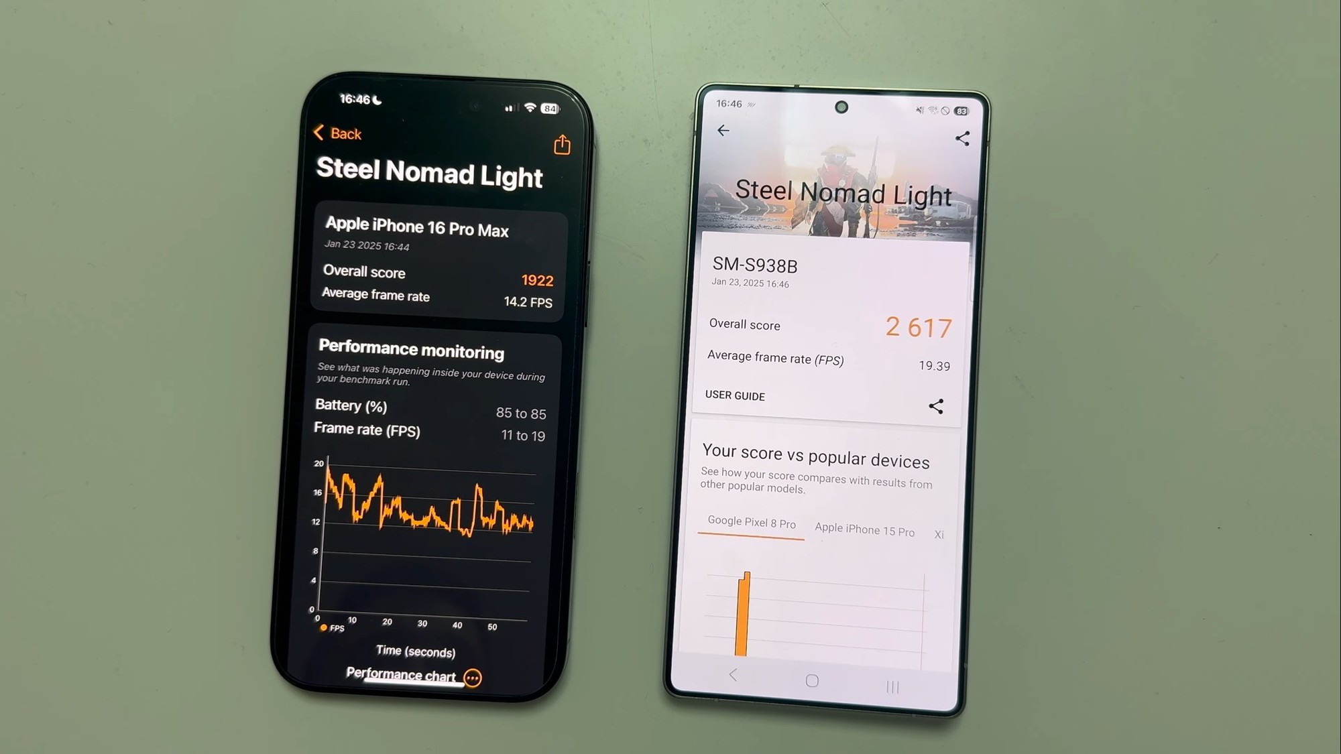The width and height of the screenshot is (1341, 754).
Task: Select the Google Pixel 8 Pro tab
Action: pyautogui.click(x=751, y=523)
